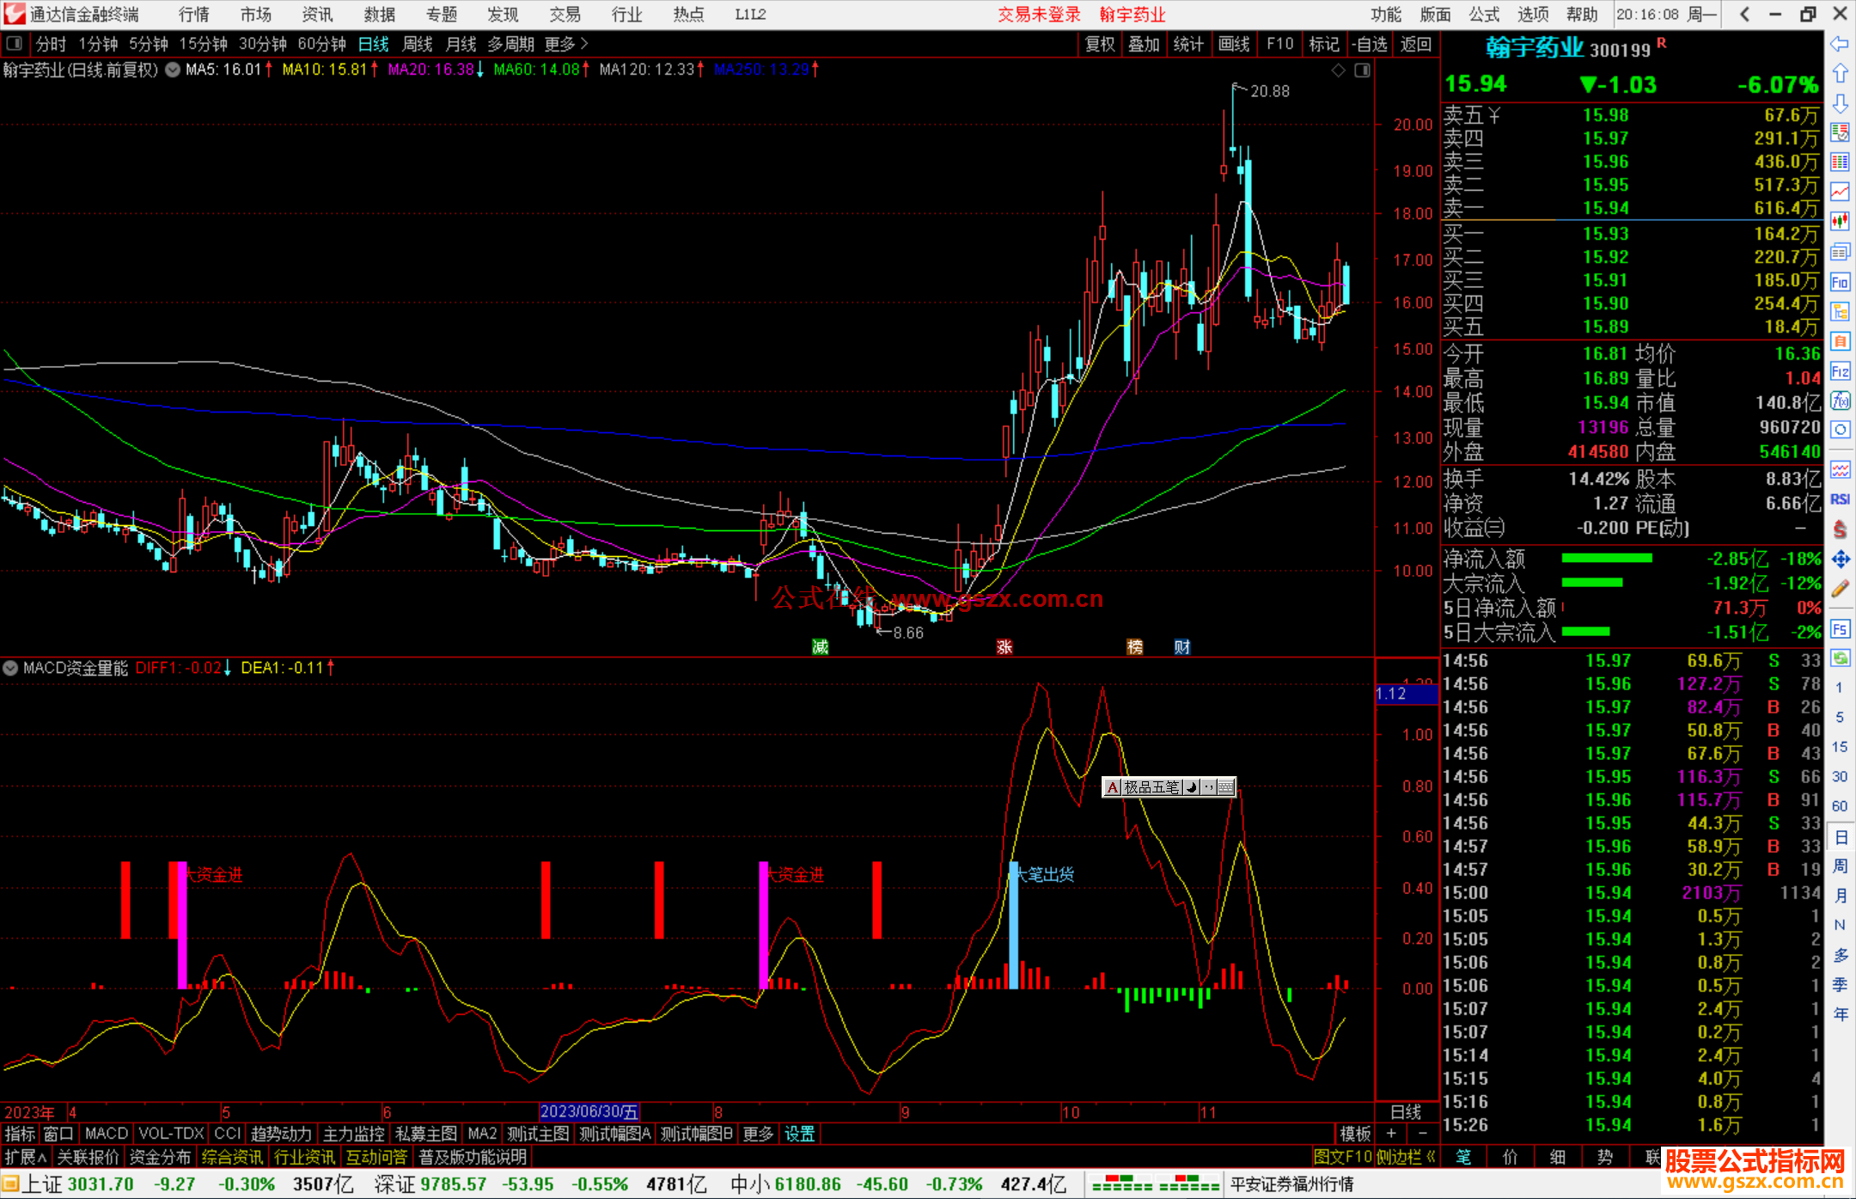Open the F10 company info sidebar icon
1856x1199 pixels.
1840,282
